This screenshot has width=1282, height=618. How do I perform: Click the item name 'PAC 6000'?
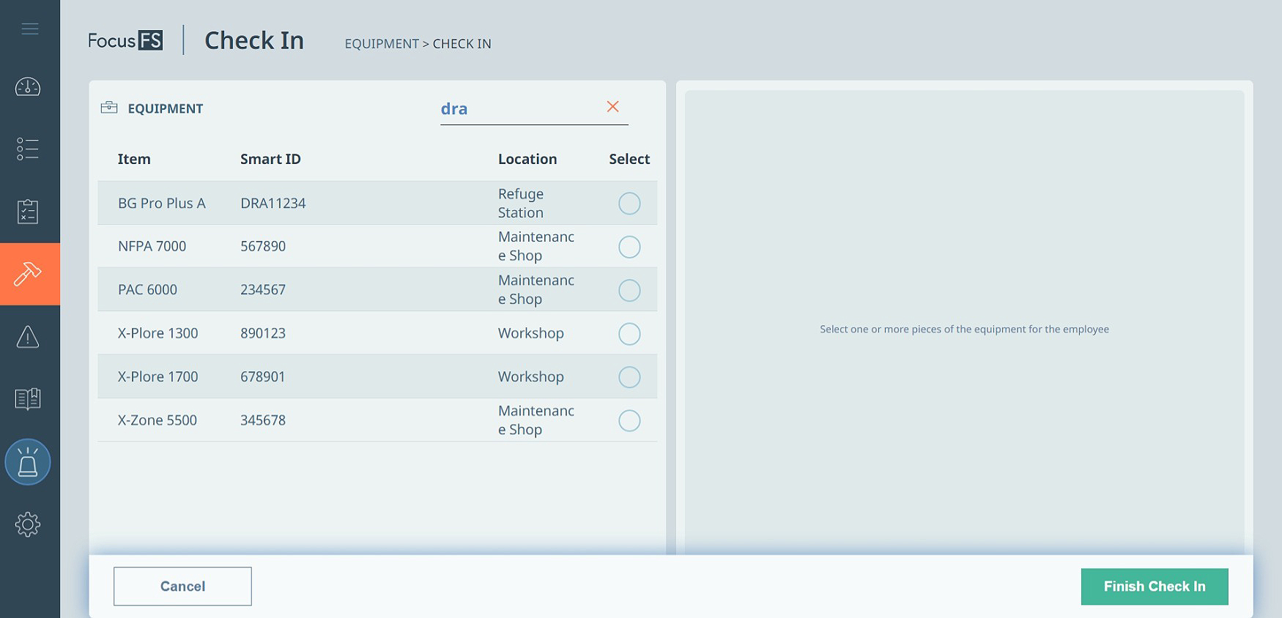[147, 289]
